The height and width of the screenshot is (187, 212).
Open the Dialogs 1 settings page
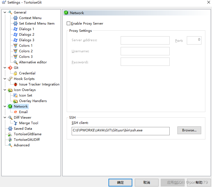pyautogui.click(x=27, y=29)
